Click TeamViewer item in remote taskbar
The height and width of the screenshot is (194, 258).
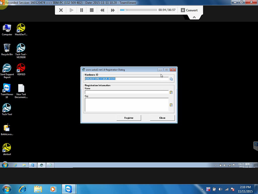coord(33,165)
